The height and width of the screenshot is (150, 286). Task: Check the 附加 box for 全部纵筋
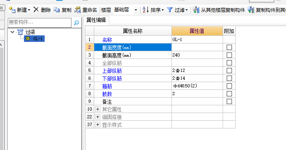229,63
